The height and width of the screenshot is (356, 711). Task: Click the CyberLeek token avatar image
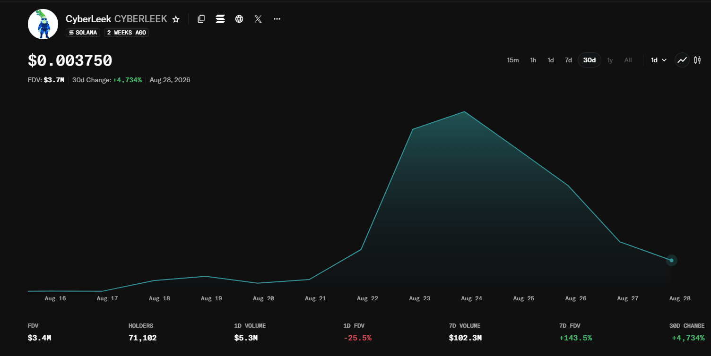43,24
